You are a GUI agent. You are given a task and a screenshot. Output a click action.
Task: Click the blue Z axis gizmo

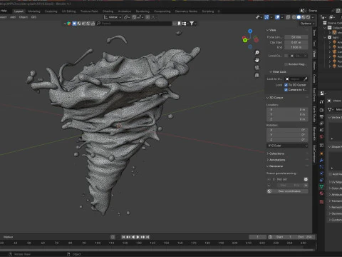pos(250,31)
